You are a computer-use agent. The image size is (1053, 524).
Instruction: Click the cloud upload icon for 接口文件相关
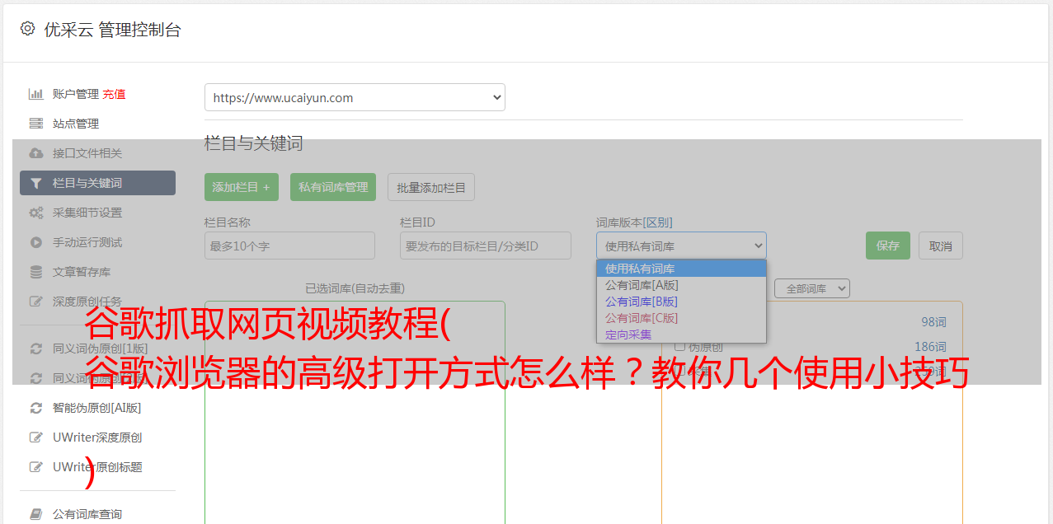point(35,153)
